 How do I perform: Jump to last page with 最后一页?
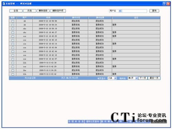coord(154,78)
